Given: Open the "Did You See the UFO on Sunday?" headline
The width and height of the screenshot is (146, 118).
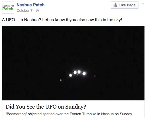Looking at the screenshot, I should click(x=46, y=107).
